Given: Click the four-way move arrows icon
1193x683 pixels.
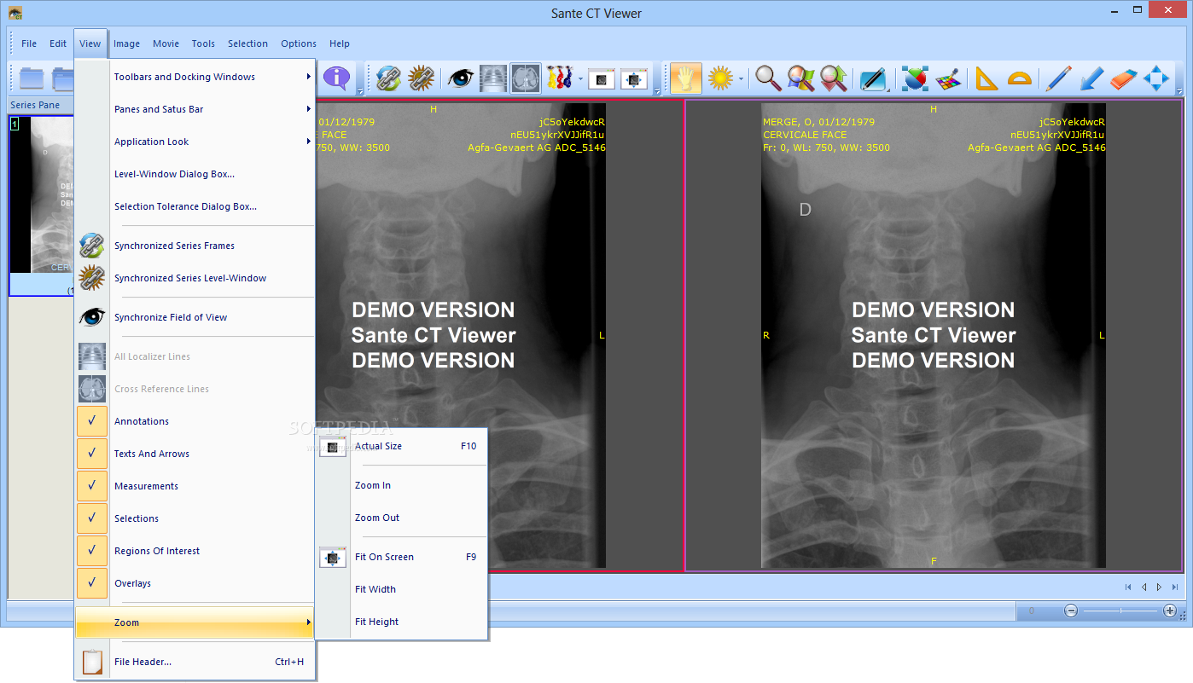Looking at the screenshot, I should pos(1156,78).
